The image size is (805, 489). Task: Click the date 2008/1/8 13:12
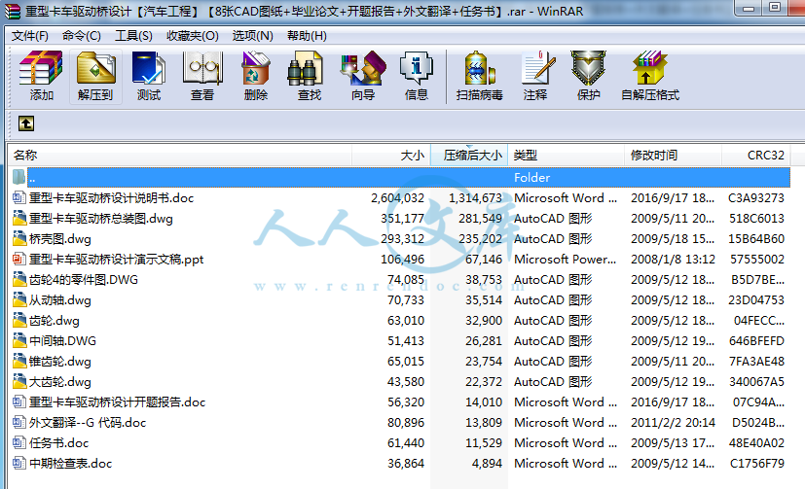click(673, 260)
